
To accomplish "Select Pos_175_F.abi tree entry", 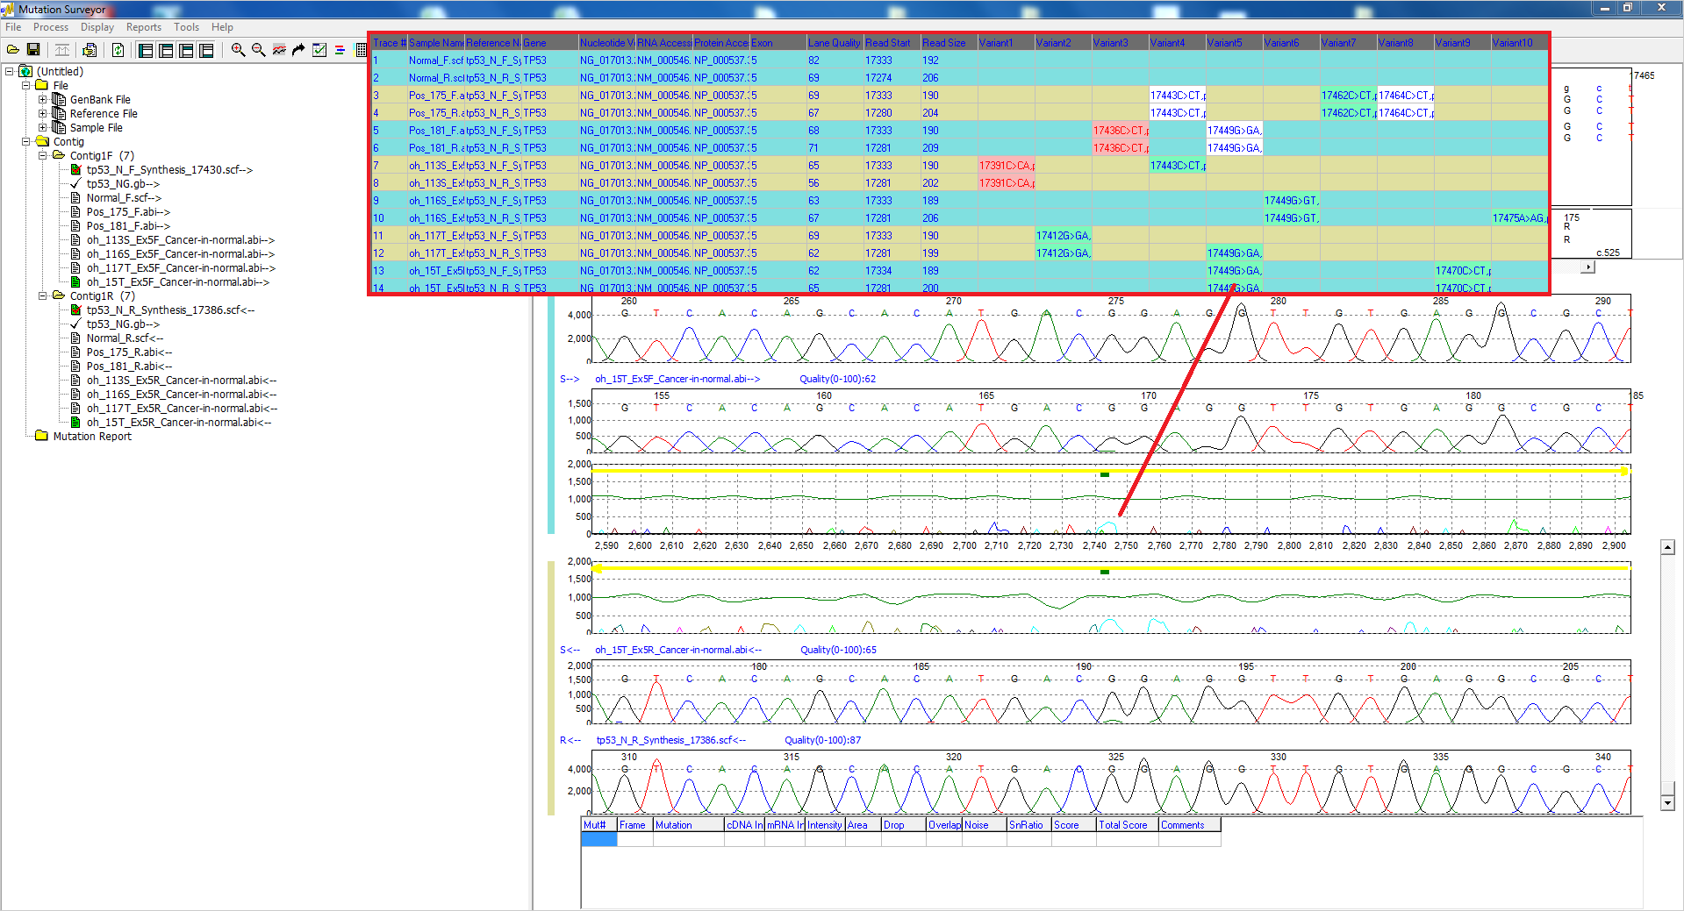I will tap(128, 211).
